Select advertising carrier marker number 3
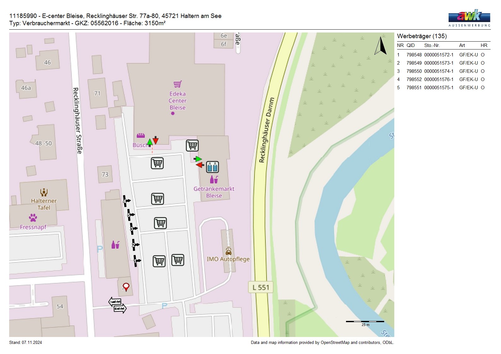Viewport: 501px width, 354px height. coord(132,229)
